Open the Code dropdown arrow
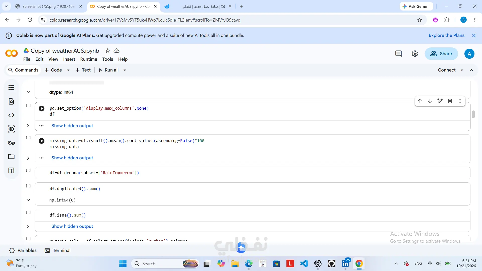482x271 pixels. [x=68, y=70]
